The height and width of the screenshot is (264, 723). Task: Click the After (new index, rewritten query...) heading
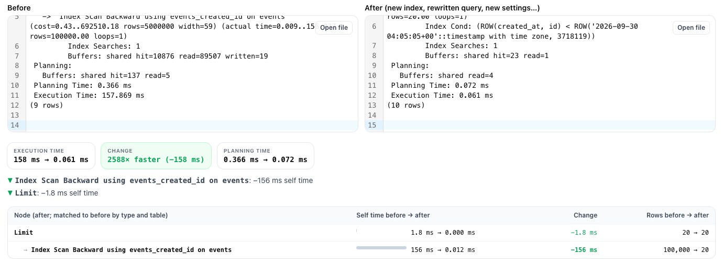452,8
